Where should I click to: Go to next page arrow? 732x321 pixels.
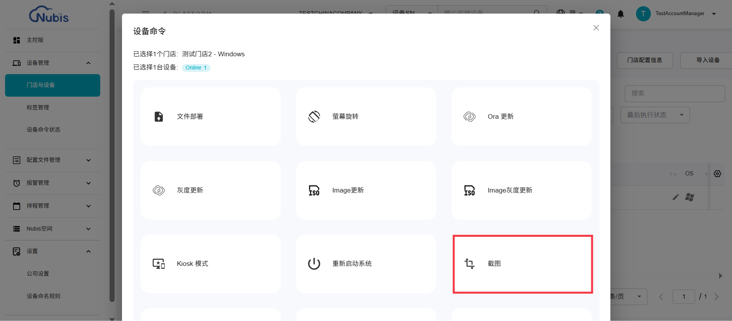pos(716,297)
